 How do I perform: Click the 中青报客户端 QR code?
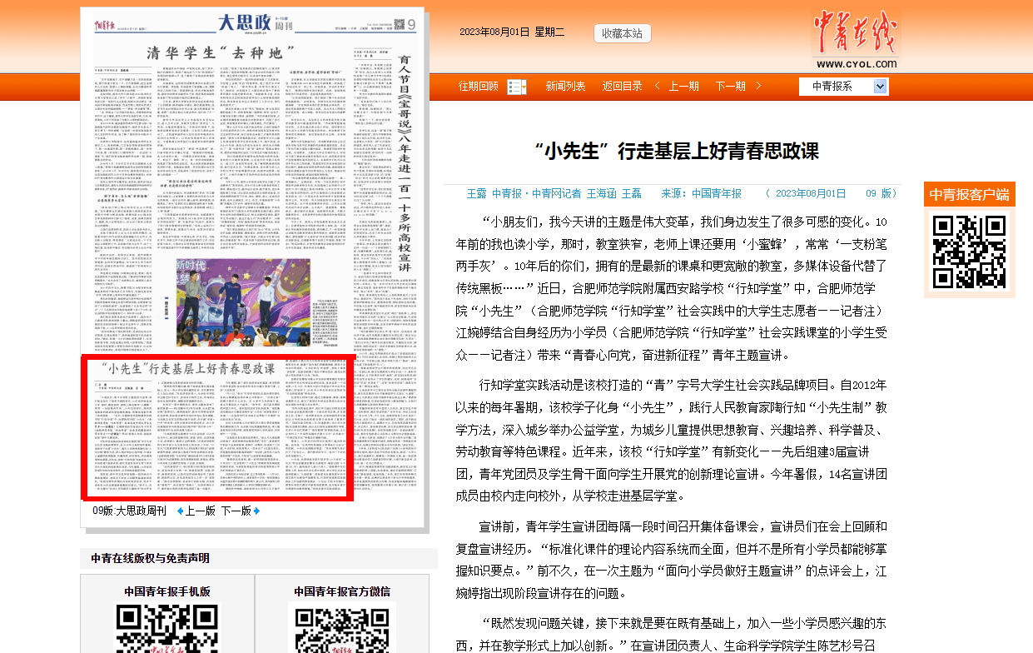point(968,252)
